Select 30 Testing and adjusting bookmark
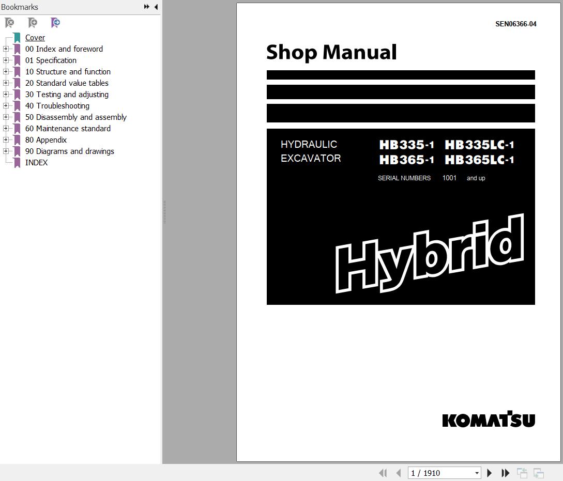The width and height of the screenshot is (563, 481). [67, 95]
